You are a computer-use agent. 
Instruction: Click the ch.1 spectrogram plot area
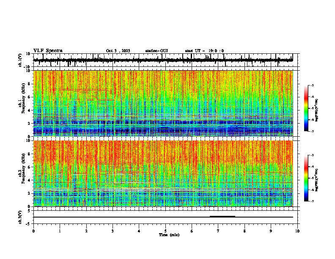click(163, 103)
